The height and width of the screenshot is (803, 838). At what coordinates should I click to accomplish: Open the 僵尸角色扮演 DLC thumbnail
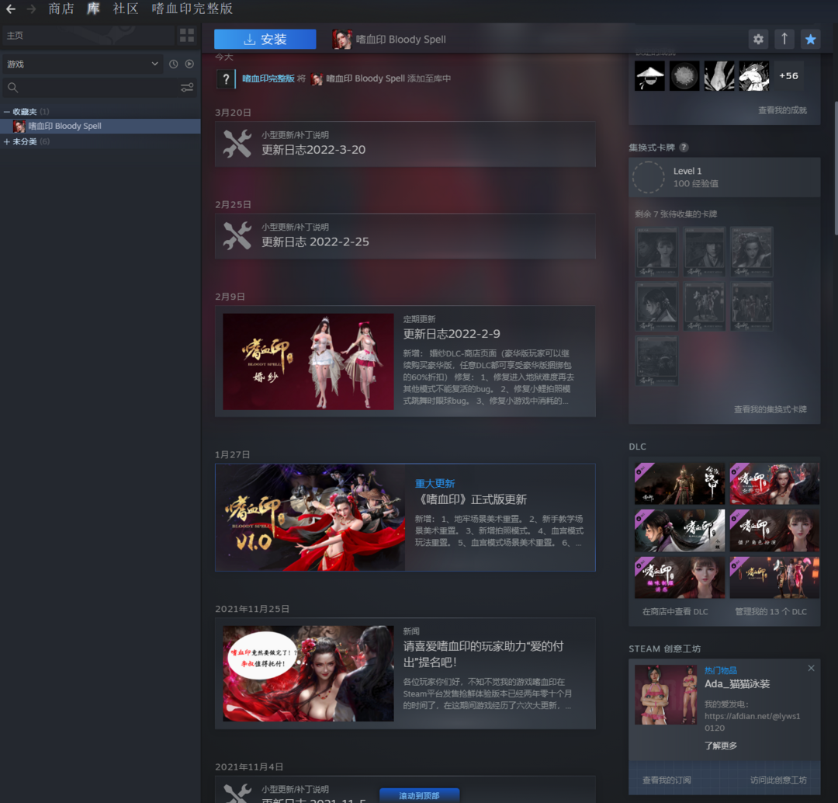click(774, 530)
